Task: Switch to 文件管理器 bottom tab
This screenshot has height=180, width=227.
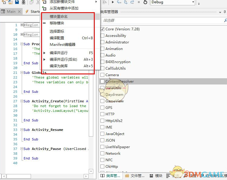Action: [135, 176]
